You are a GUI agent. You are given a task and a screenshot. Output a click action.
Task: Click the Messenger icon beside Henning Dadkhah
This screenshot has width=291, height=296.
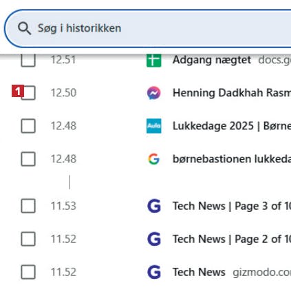154,93
